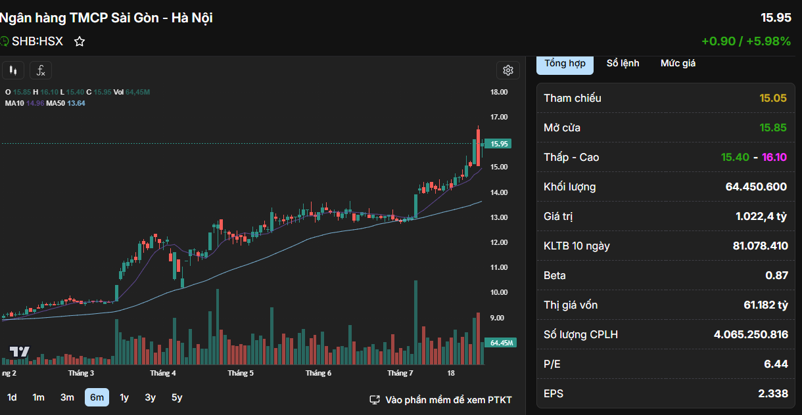This screenshot has width=802, height=415.
Task: Click the 13.00 price axis label
Action: [499, 217]
